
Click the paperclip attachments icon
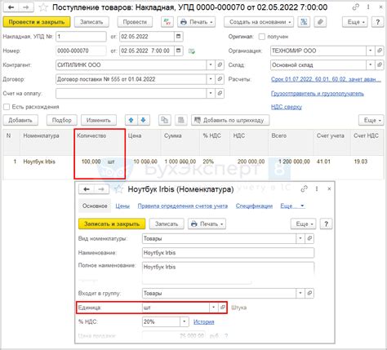(320, 22)
